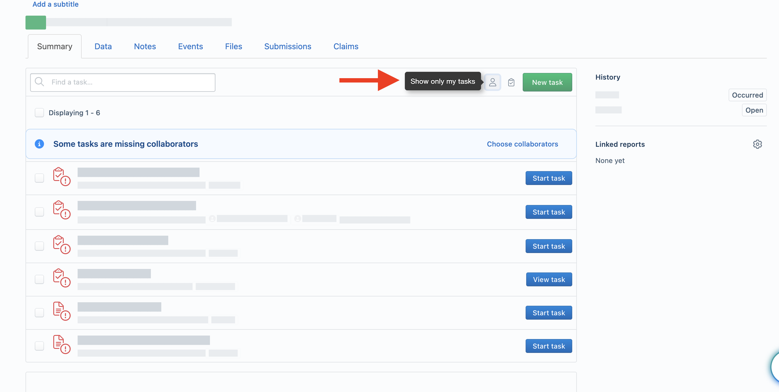Viewport: 779px width, 392px height.
Task: Check the fifth task row checkbox
Action: click(39, 312)
